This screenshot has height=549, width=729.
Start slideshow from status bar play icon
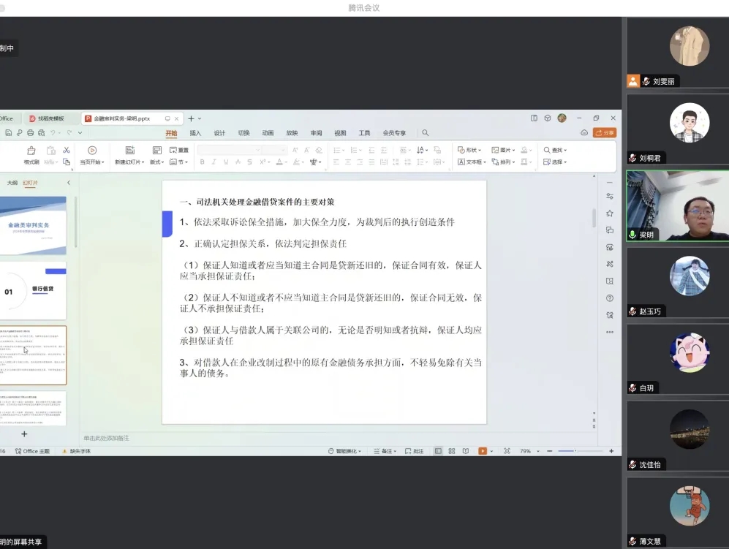pos(482,451)
